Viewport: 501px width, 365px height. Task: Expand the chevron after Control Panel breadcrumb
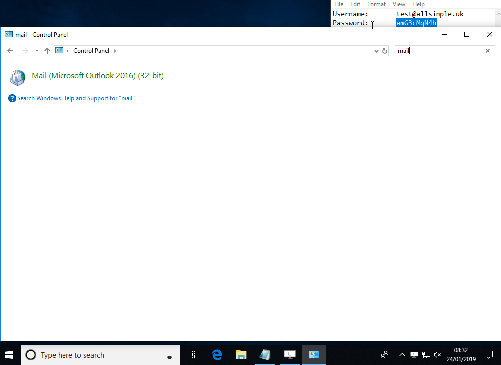tap(115, 51)
